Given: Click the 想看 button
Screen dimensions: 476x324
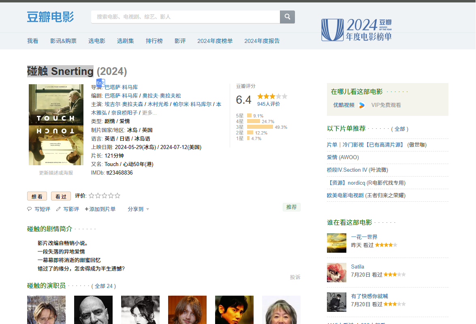Looking at the screenshot, I should pyautogui.click(x=37, y=196).
